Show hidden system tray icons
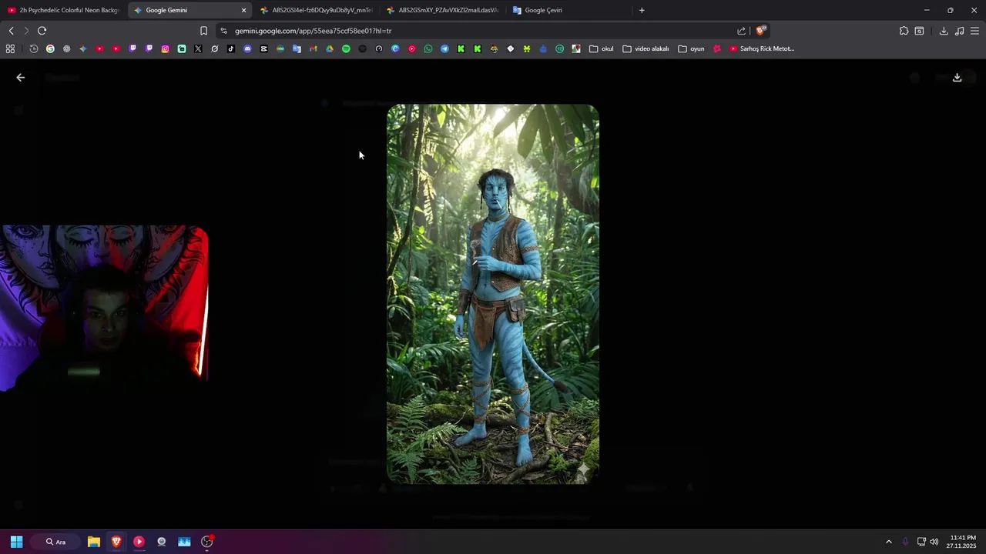Viewport: 986px width, 554px height. 888,542
